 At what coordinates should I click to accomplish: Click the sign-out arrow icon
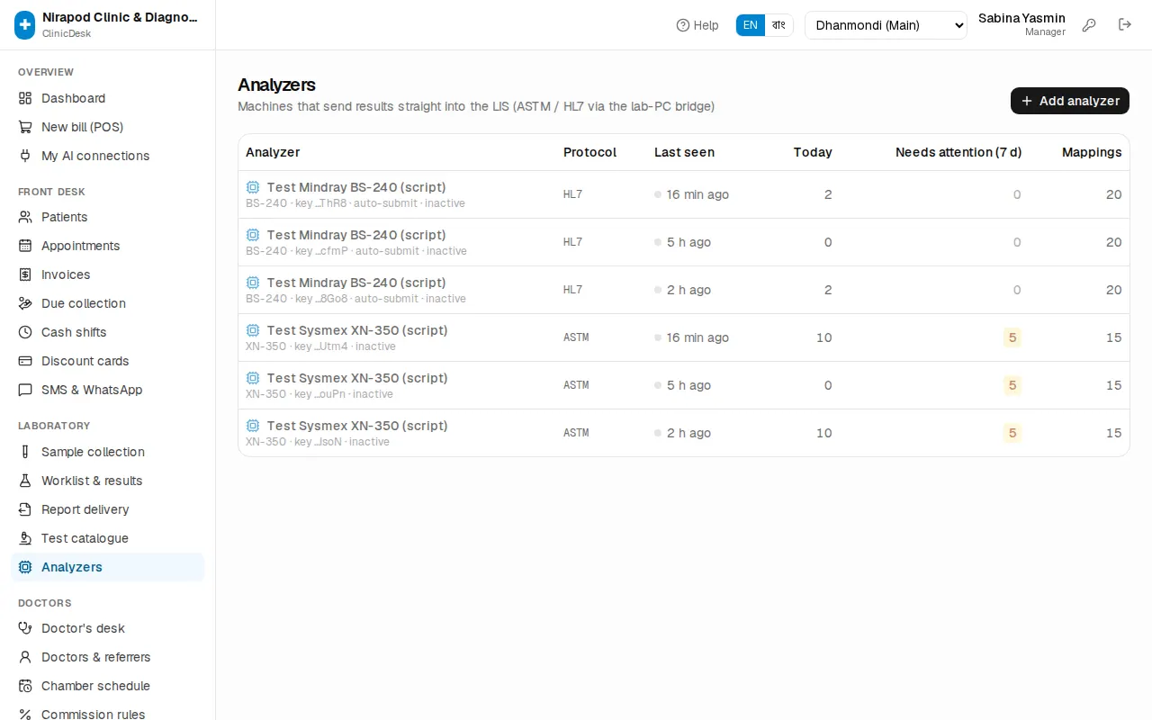coord(1125,25)
